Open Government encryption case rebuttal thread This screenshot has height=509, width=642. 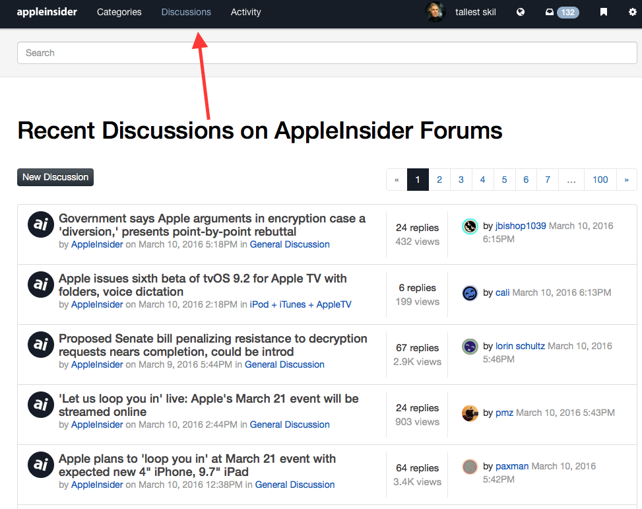(212, 225)
